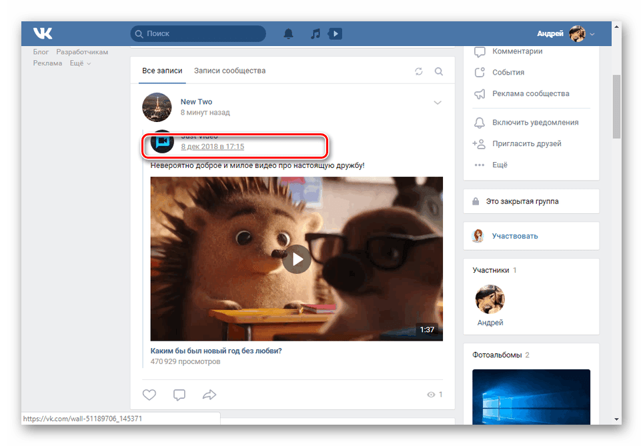Open Реклама сообщества menu item
The image size is (643, 446).
click(x=531, y=93)
